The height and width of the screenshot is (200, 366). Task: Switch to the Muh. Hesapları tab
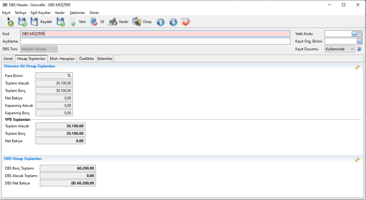click(62, 59)
